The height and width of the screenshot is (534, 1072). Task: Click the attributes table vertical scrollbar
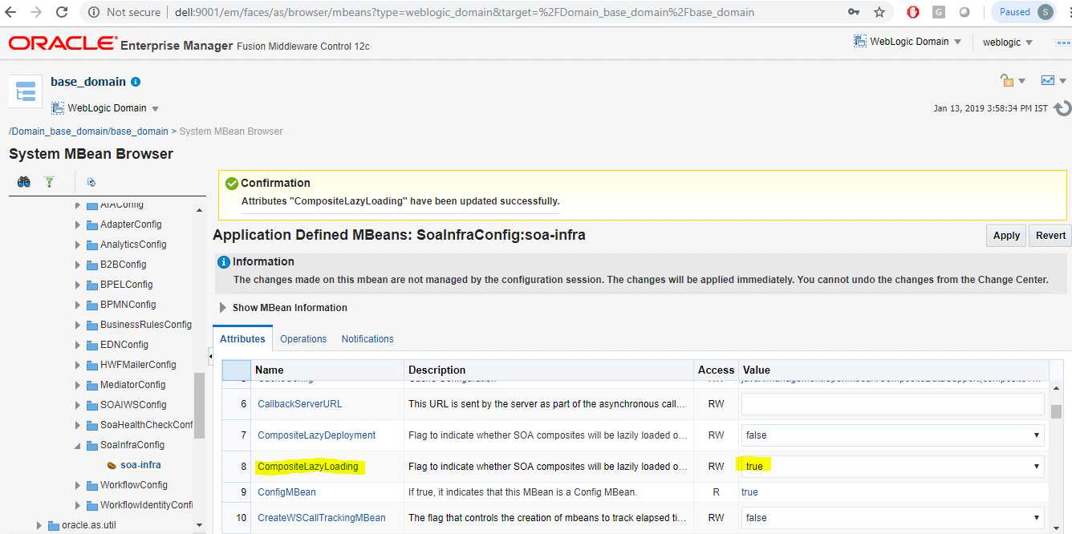click(1057, 411)
